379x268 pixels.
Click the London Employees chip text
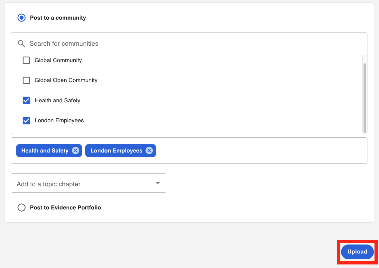(116, 151)
